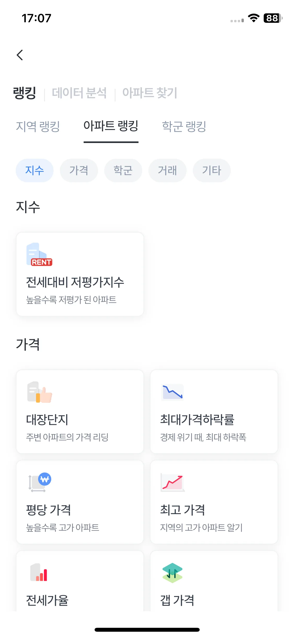The height and width of the screenshot is (638, 294).
Task: Tap the Wi-Fi status icon
Action: pyautogui.click(x=253, y=18)
